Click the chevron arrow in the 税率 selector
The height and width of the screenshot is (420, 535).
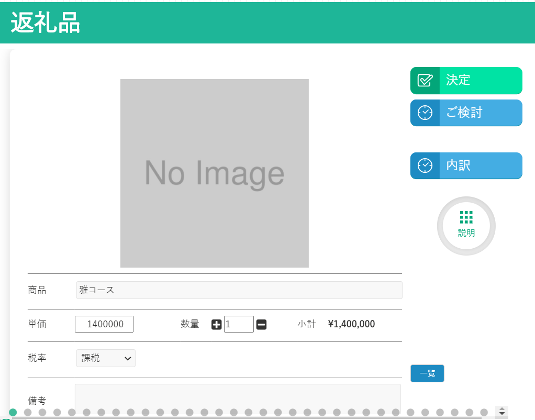127,358
